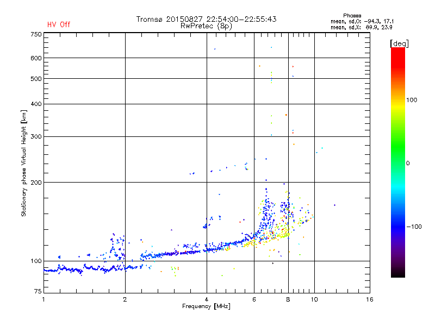The image size is (435, 326).
Task: Click the 'mean, sd,X: 89.9, 23.9' line
Action: tap(361, 27)
